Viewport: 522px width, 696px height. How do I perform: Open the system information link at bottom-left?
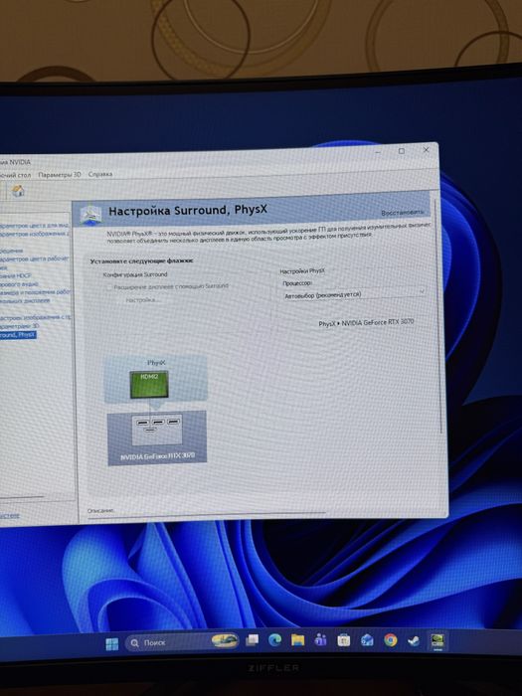[x=10, y=515]
